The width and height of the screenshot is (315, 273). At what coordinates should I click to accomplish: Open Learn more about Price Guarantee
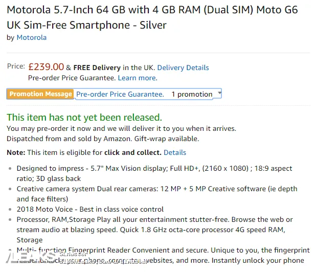coord(137,78)
